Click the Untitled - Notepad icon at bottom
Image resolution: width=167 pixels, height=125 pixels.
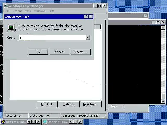pos(45,122)
